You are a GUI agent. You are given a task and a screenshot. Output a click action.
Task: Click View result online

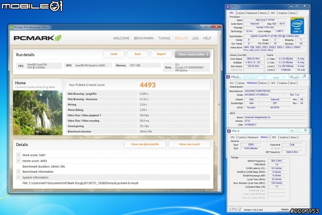pyautogui.click(x=192, y=54)
